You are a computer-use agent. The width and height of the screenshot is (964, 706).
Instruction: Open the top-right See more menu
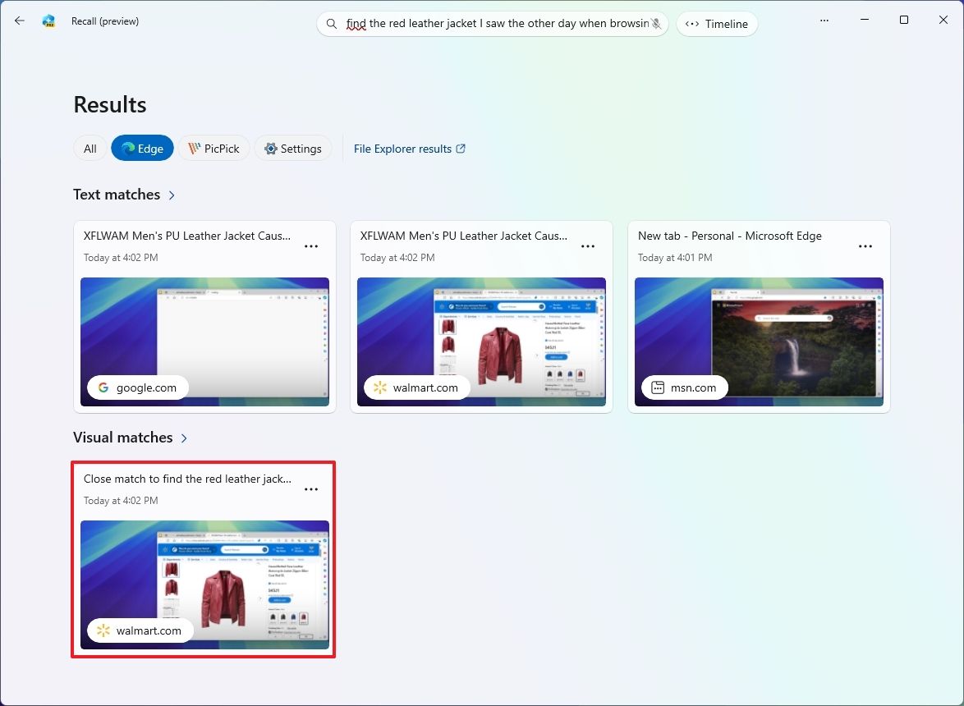click(x=824, y=21)
